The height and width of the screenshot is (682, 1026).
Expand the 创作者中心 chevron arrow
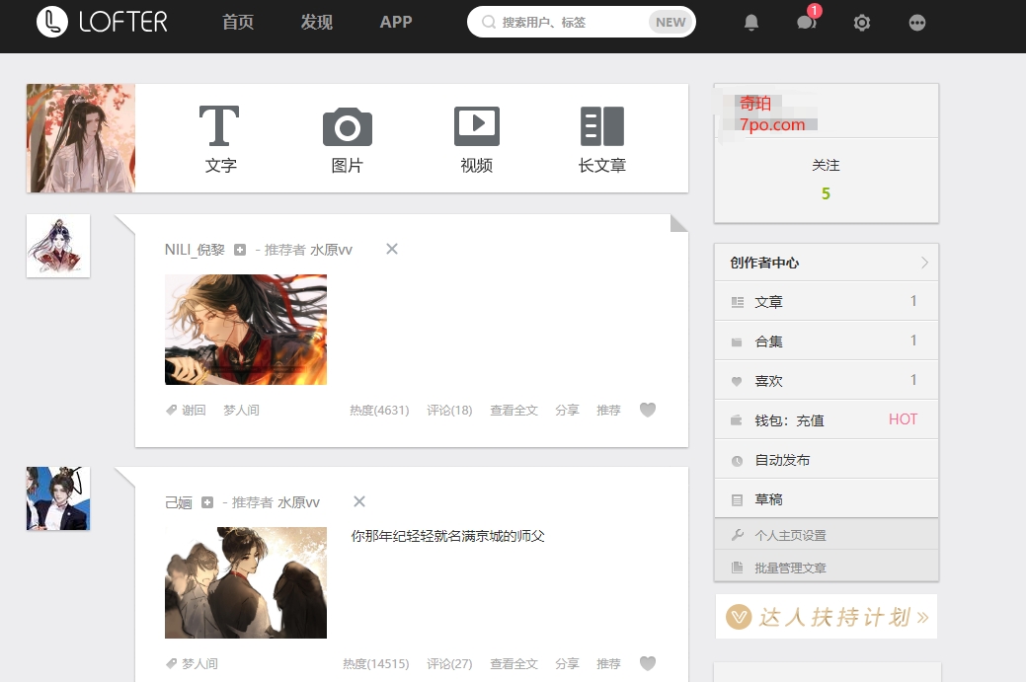tap(924, 263)
